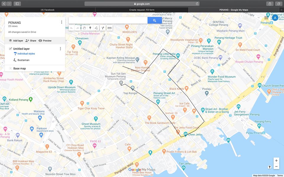Select the Jeti Ferry Georgetown marker

[x=238, y=106]
